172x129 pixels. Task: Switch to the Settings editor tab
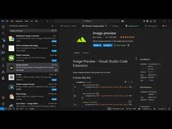coord(114,26)
